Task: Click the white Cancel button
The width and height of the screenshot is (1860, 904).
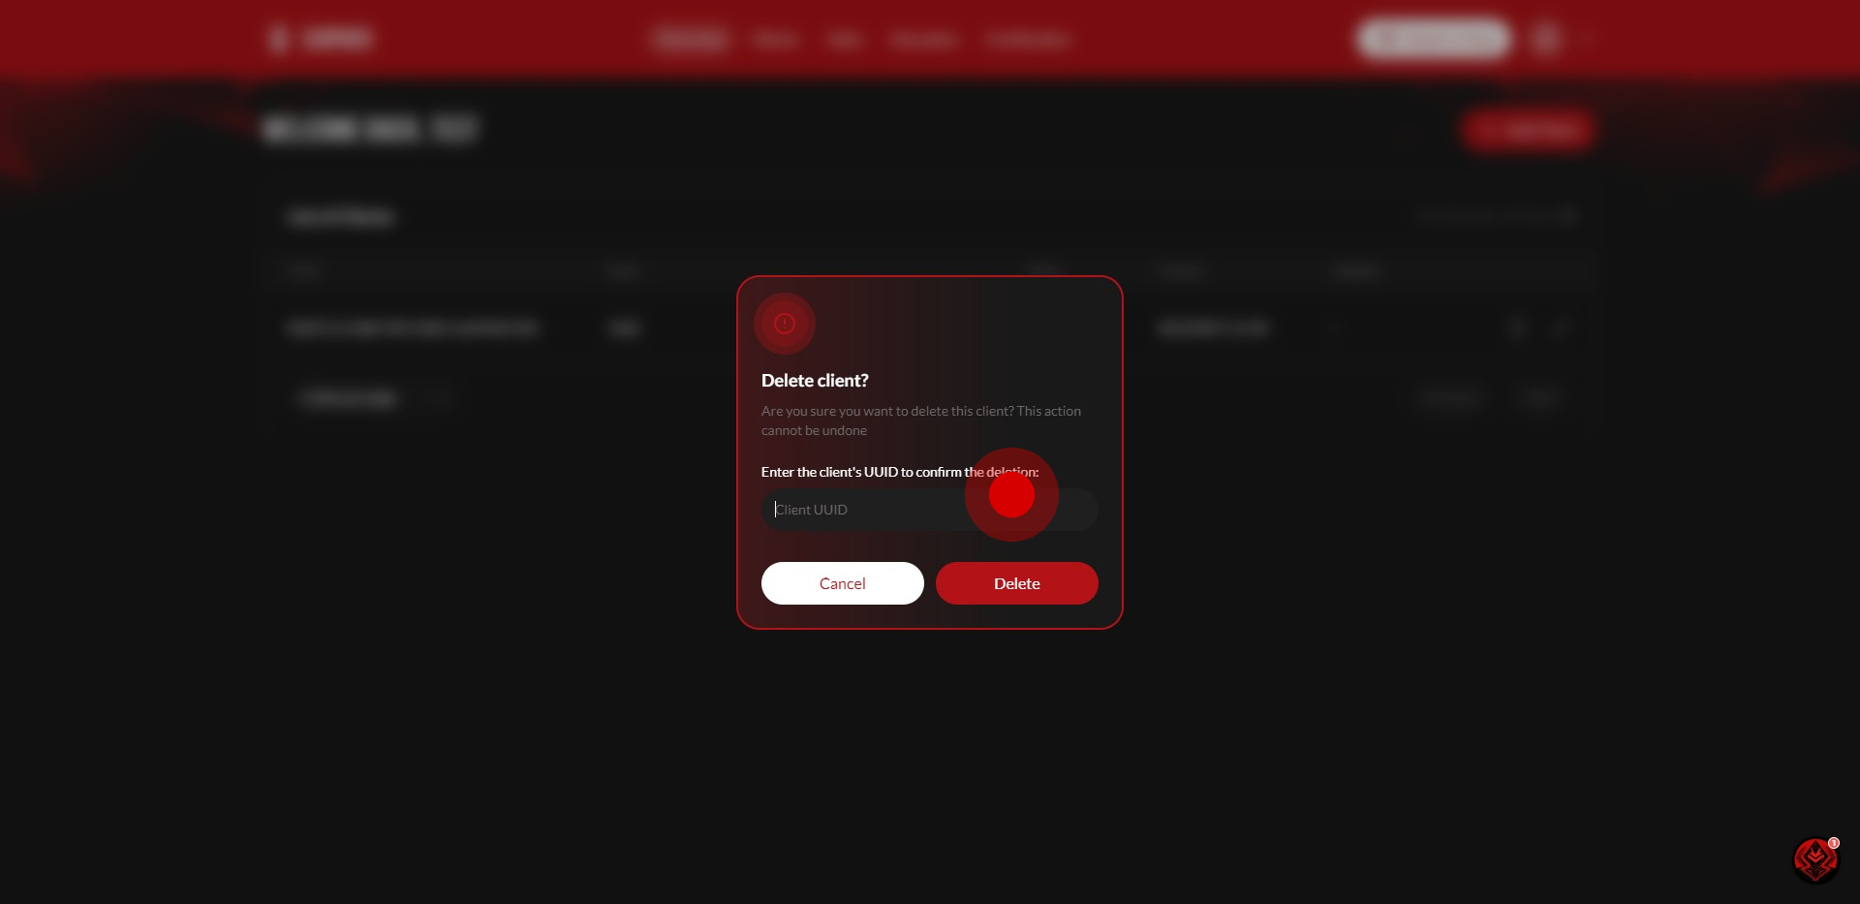Action: 843,583
